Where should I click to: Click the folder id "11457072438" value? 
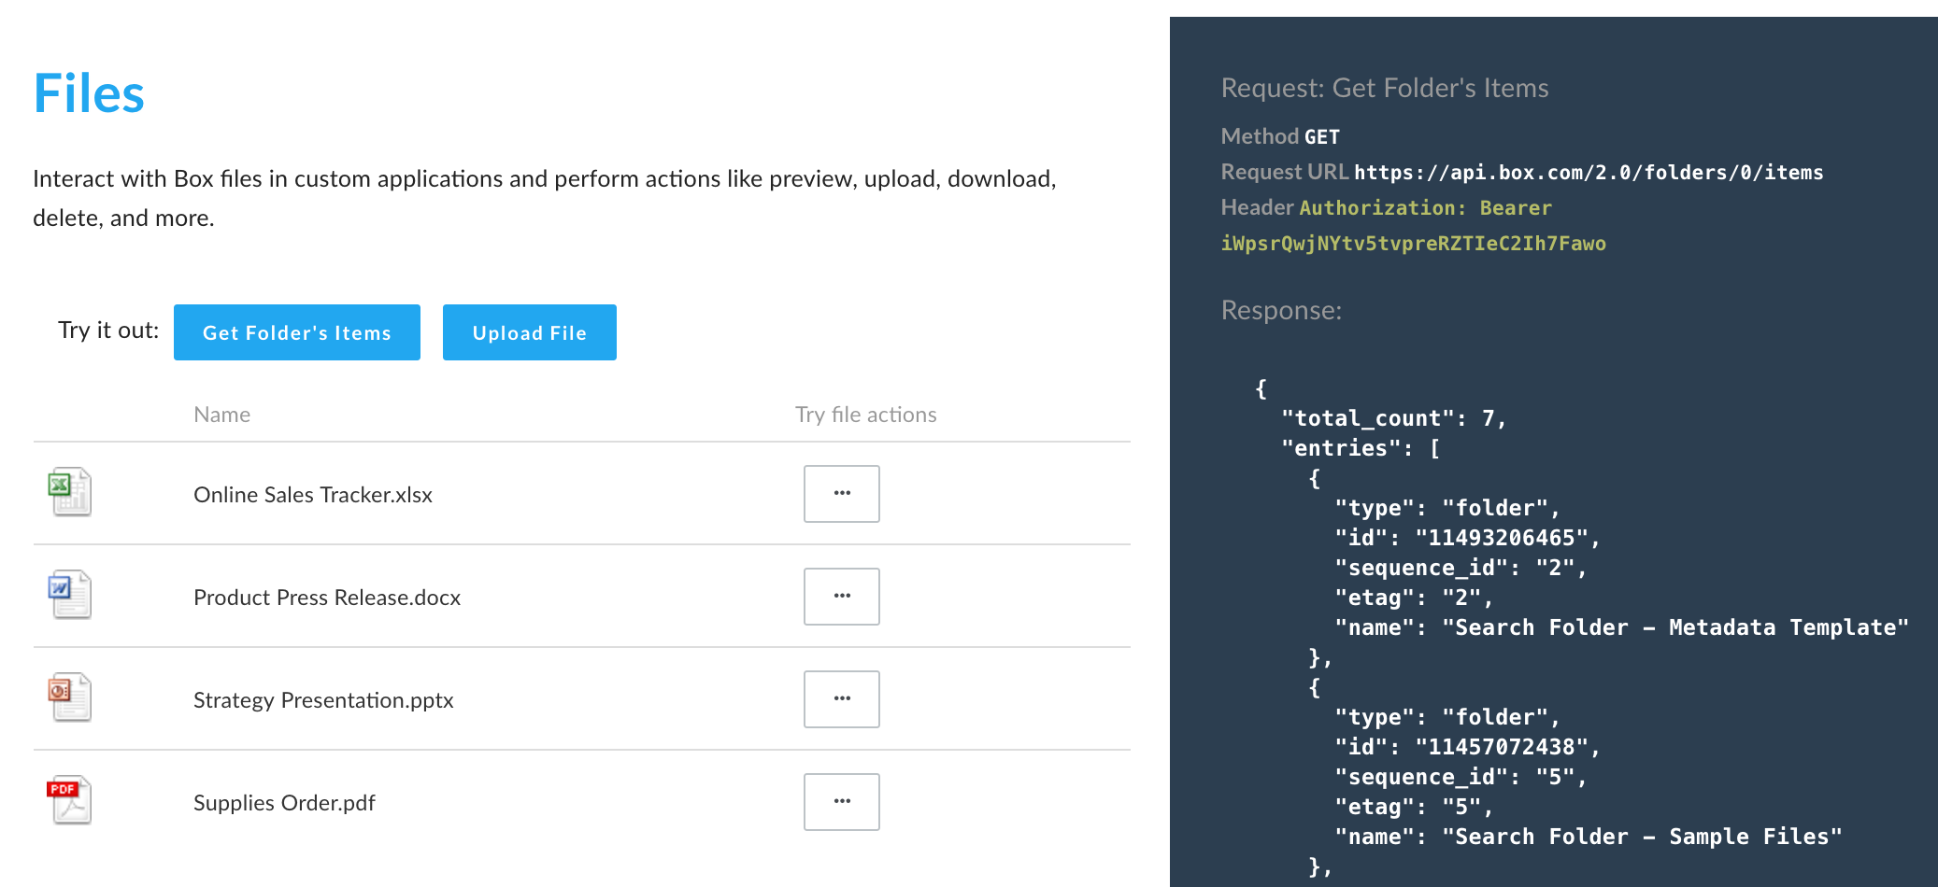1502,747
